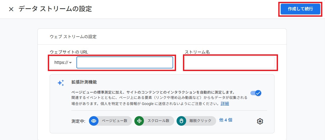This screenshot has width=325, height=140.
Task: Open the https:// protocol dropdown
Action: (63, 63)
